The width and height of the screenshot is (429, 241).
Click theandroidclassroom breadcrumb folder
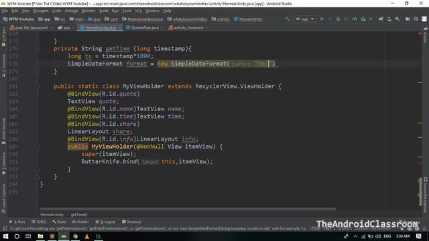click(x=143, y=19)
